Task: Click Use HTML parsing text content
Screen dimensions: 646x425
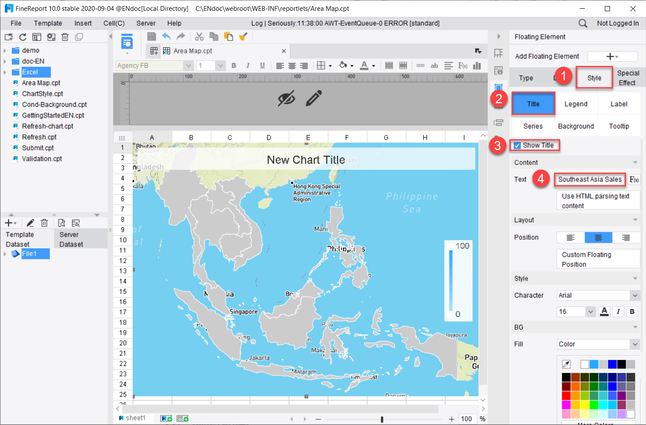Action: pos(597,200)
